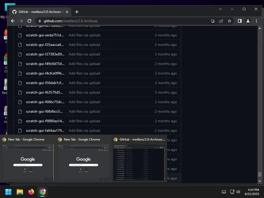Click the browser forward arrow

(x=21, y=21)
